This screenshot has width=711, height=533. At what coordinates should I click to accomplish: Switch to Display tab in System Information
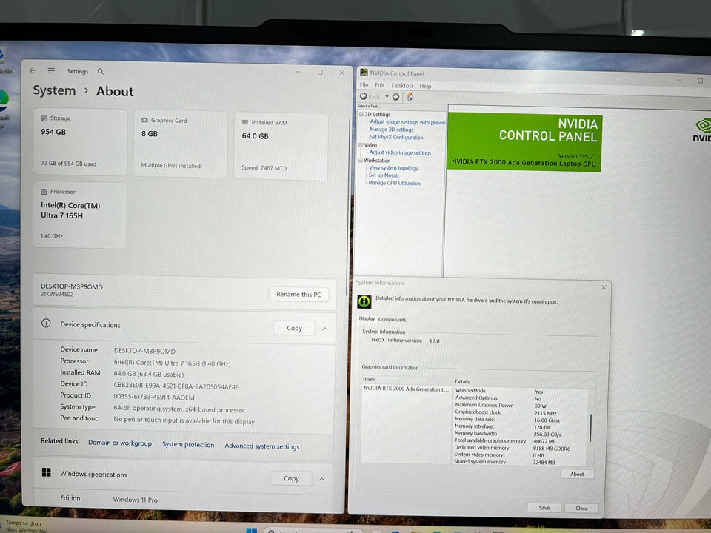pyautogui.click(x=367, y=318)
